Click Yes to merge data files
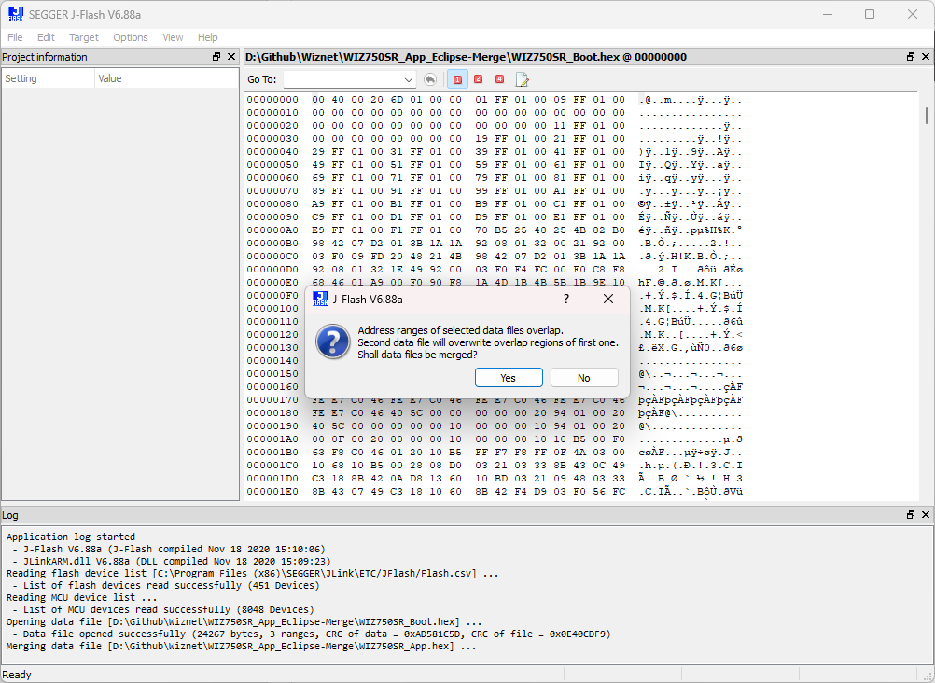 tap(509, 378)
